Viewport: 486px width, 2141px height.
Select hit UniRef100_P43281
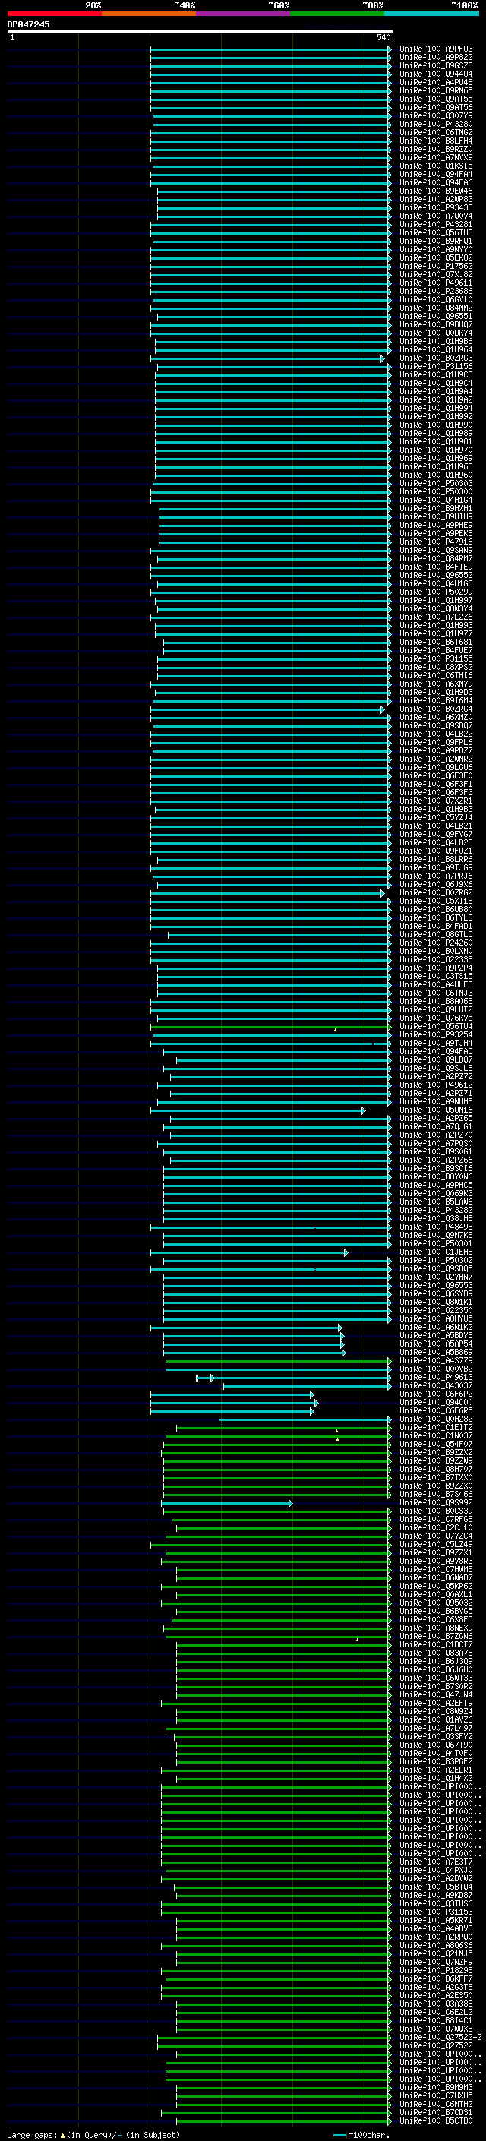tap(436, 224)
